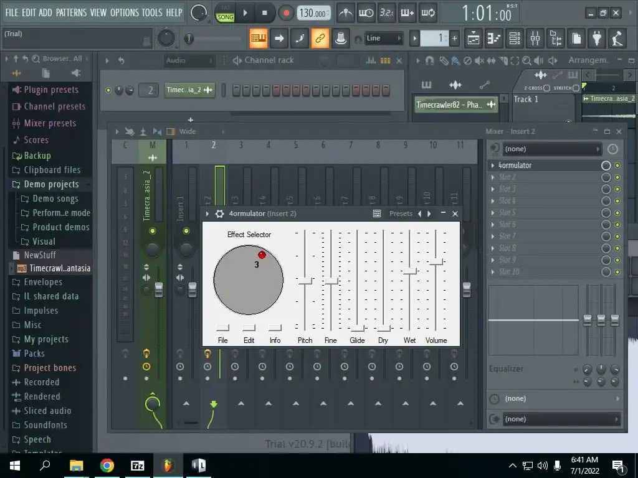This screenshot has width=638, height=478.
Task: Select mixer insert track 3
Action: (241, 145)
